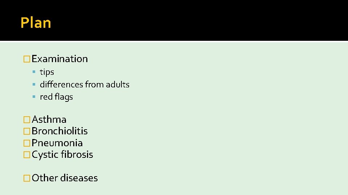Select the Other diseases list item
The width and height of the screenshot is (348, 195).
coord(65,178)
